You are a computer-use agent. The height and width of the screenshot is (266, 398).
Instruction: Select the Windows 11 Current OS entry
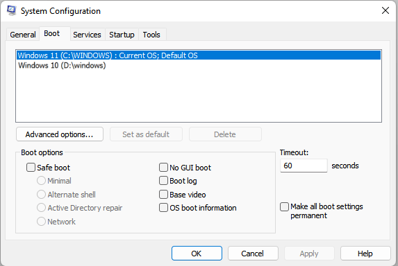pos(199,55)
